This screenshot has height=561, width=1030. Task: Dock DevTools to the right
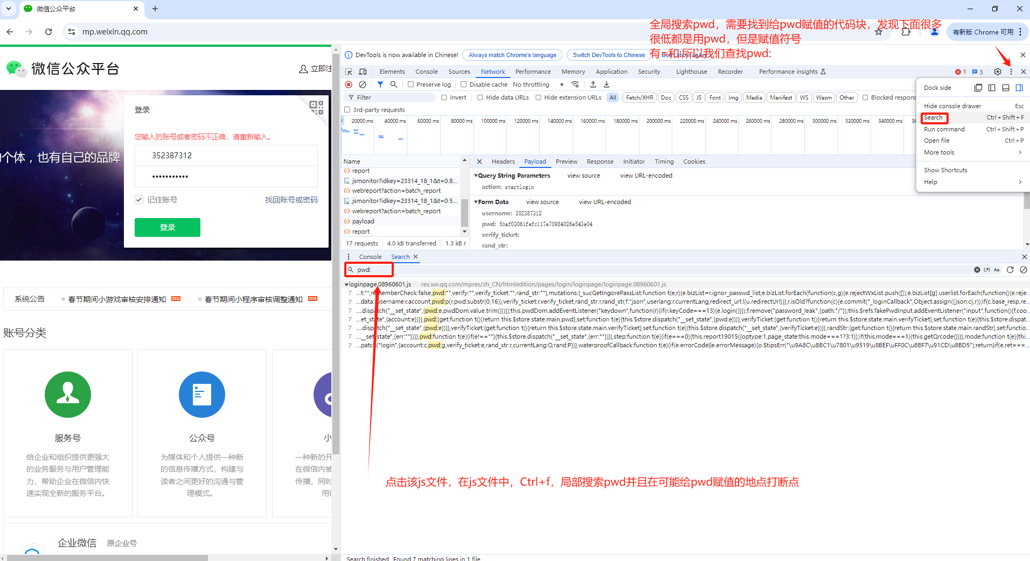[1019, 88]
